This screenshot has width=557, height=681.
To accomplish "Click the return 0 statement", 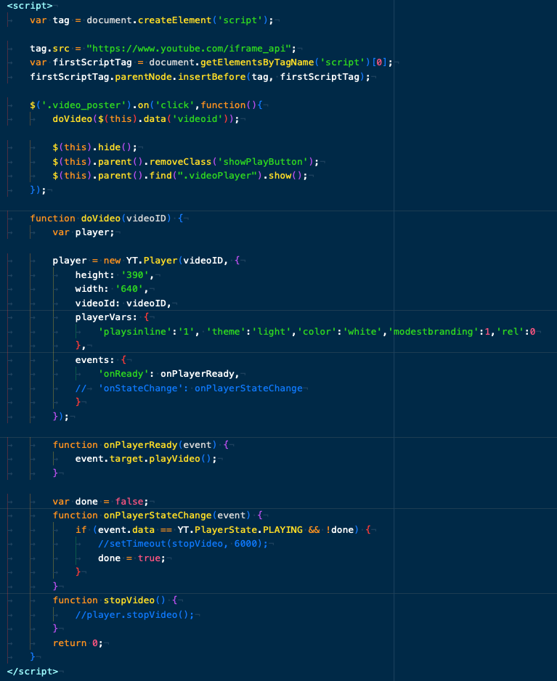I will tap(76, 643).
